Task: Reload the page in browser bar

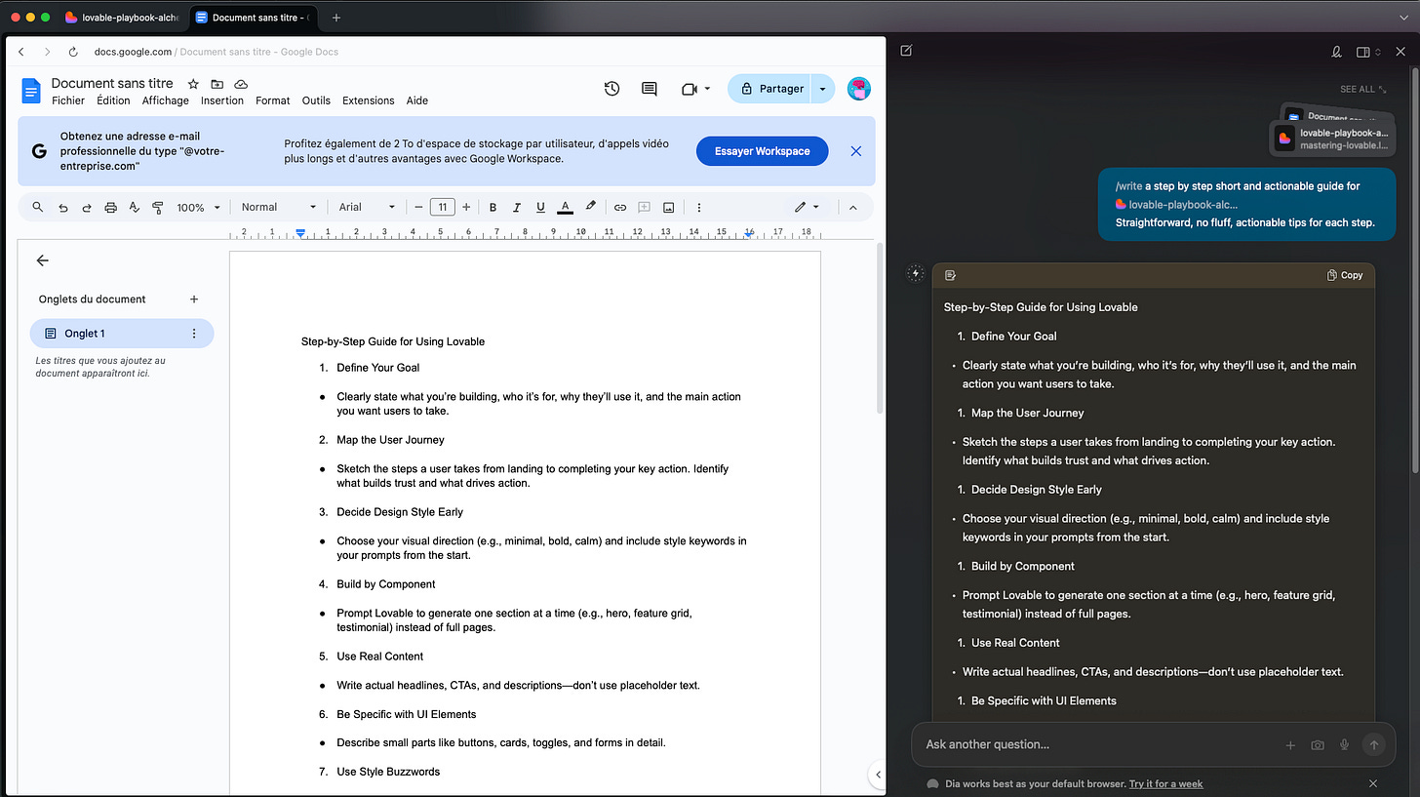Action: pos(73,52)
